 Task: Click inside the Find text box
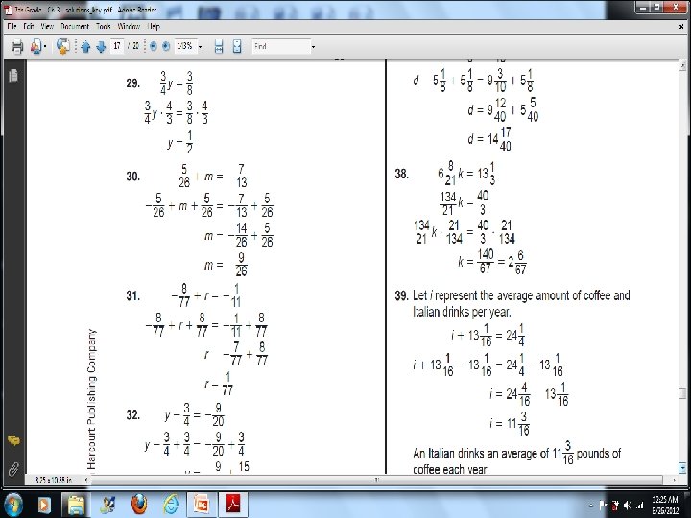pos(280,46)
